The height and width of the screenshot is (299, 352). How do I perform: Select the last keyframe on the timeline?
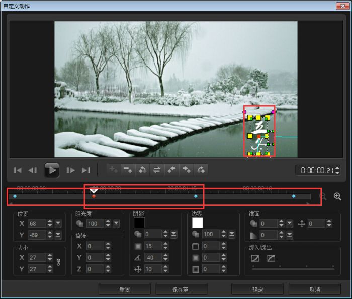294,196
